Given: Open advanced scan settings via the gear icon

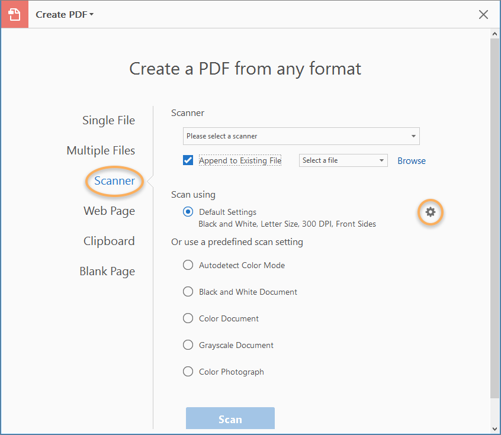Looking at the screenshot, I should 431,212.
